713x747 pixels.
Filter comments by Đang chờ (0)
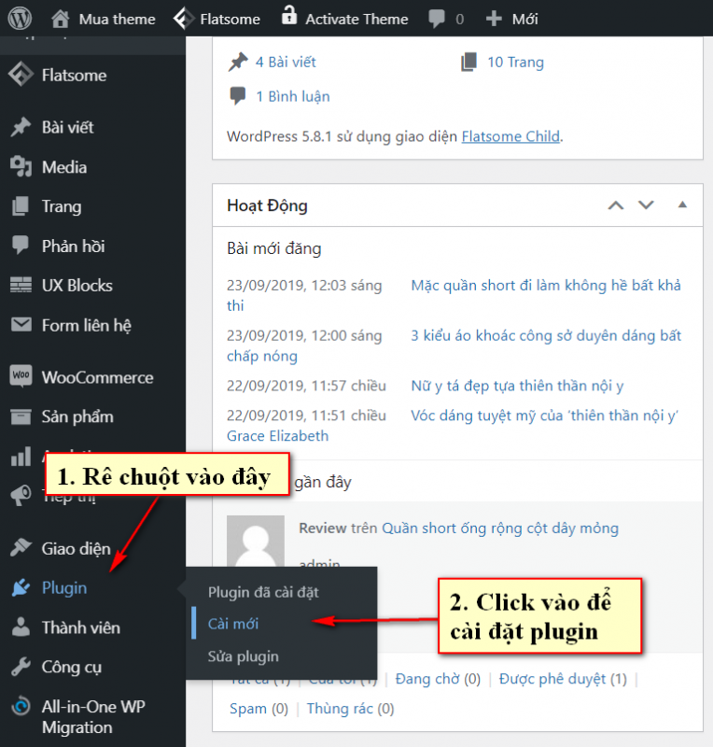[438, 679]
